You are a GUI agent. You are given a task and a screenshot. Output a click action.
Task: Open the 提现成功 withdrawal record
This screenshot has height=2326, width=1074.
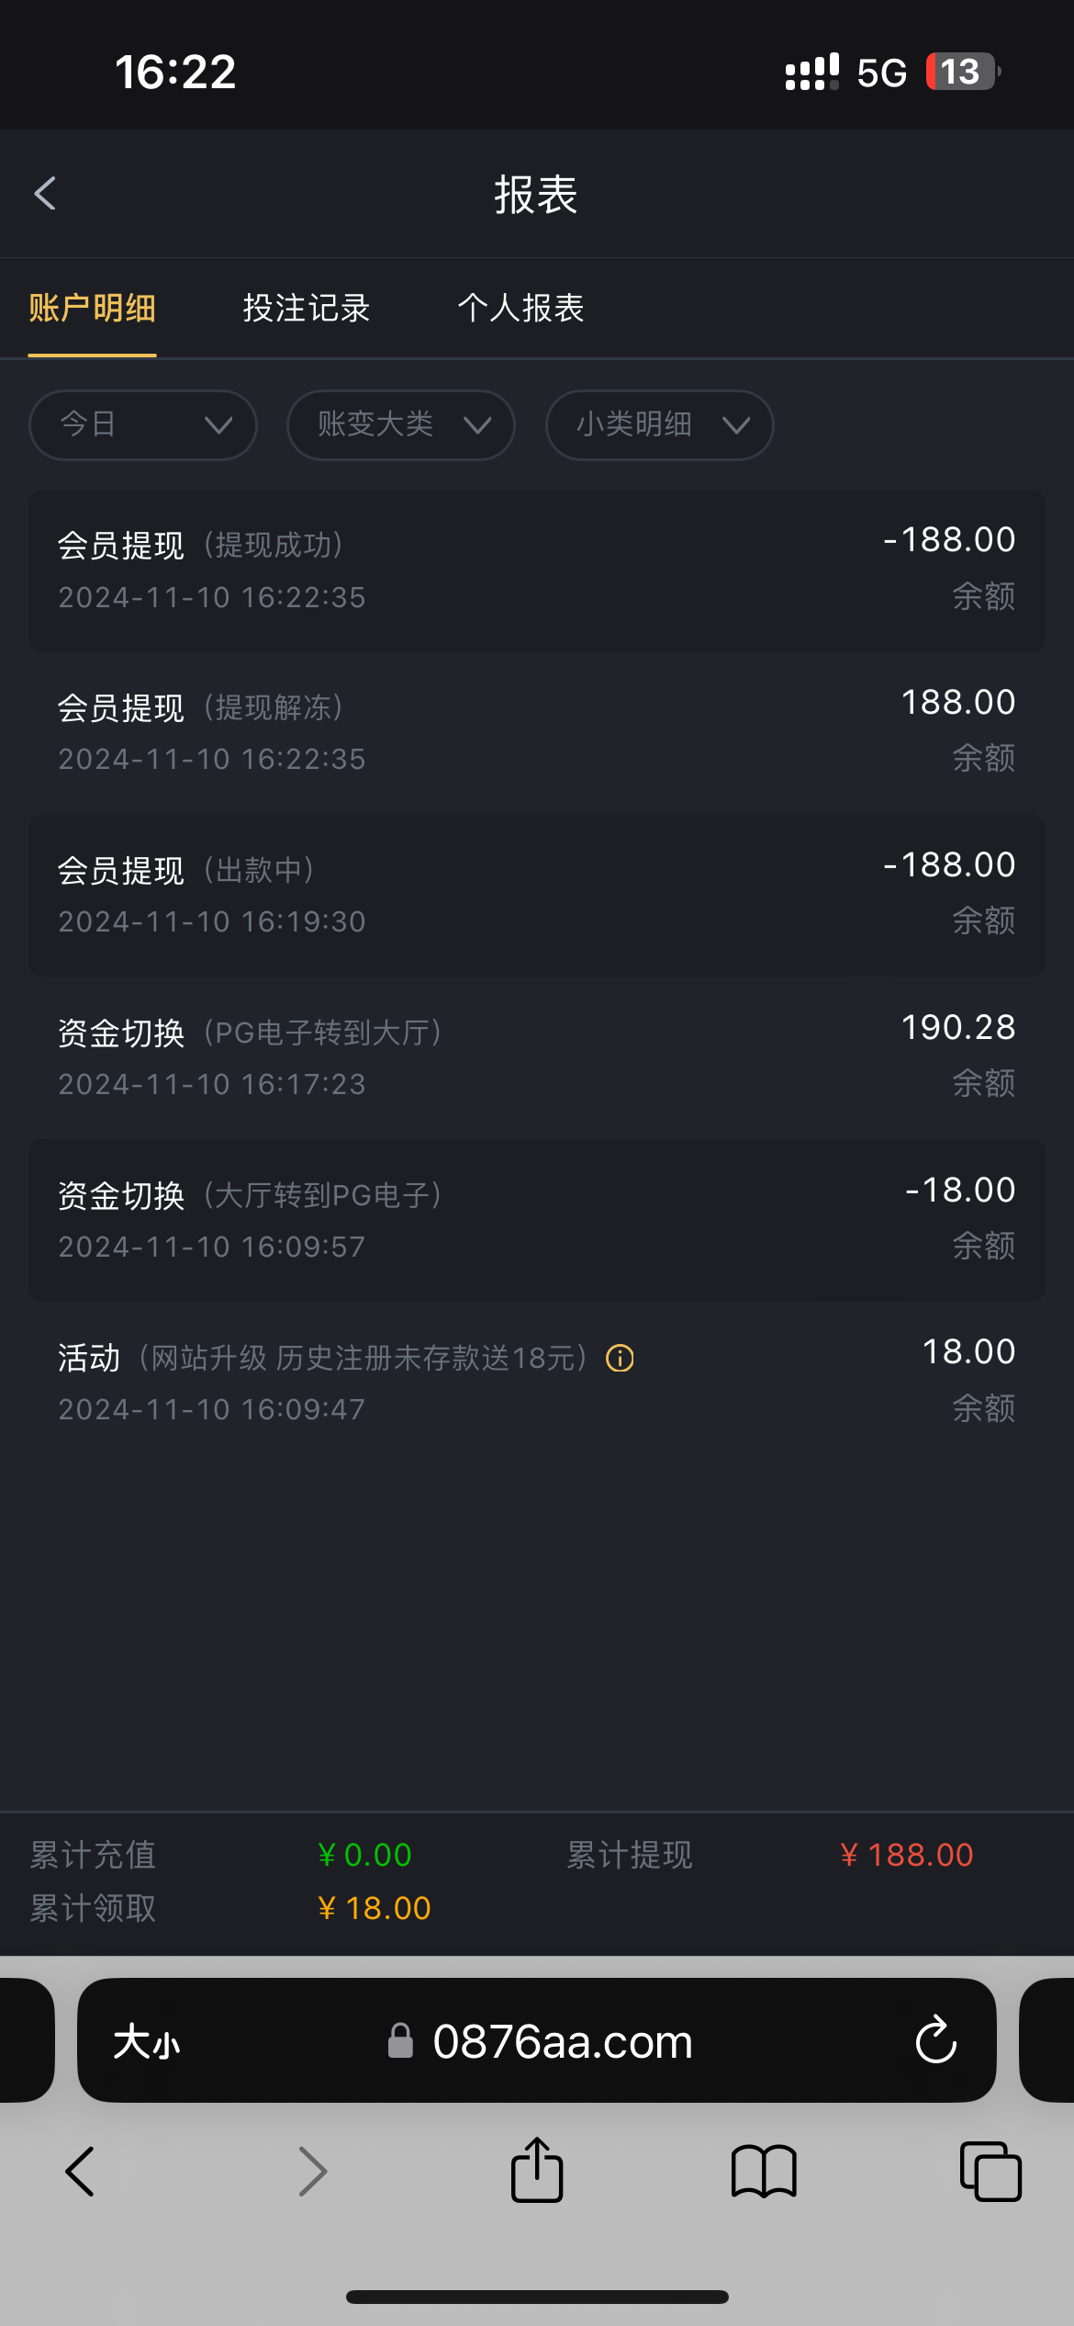point(537,570)
